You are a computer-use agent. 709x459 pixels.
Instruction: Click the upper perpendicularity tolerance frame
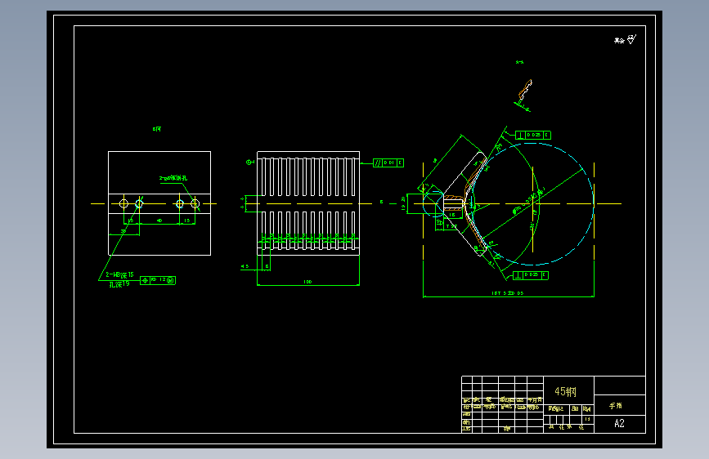pos(533,135)
